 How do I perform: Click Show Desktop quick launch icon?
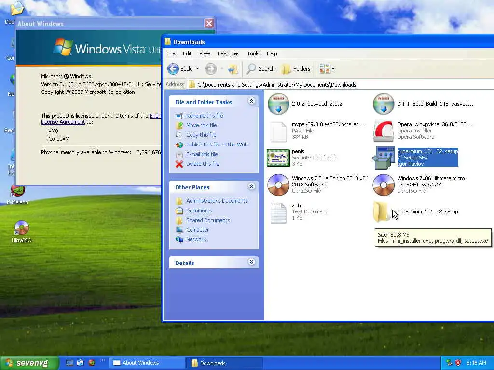point(69,363)
